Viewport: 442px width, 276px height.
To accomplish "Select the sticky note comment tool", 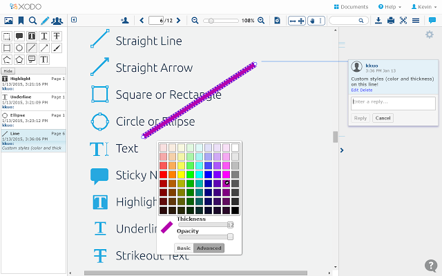I will tap(19, 36).
